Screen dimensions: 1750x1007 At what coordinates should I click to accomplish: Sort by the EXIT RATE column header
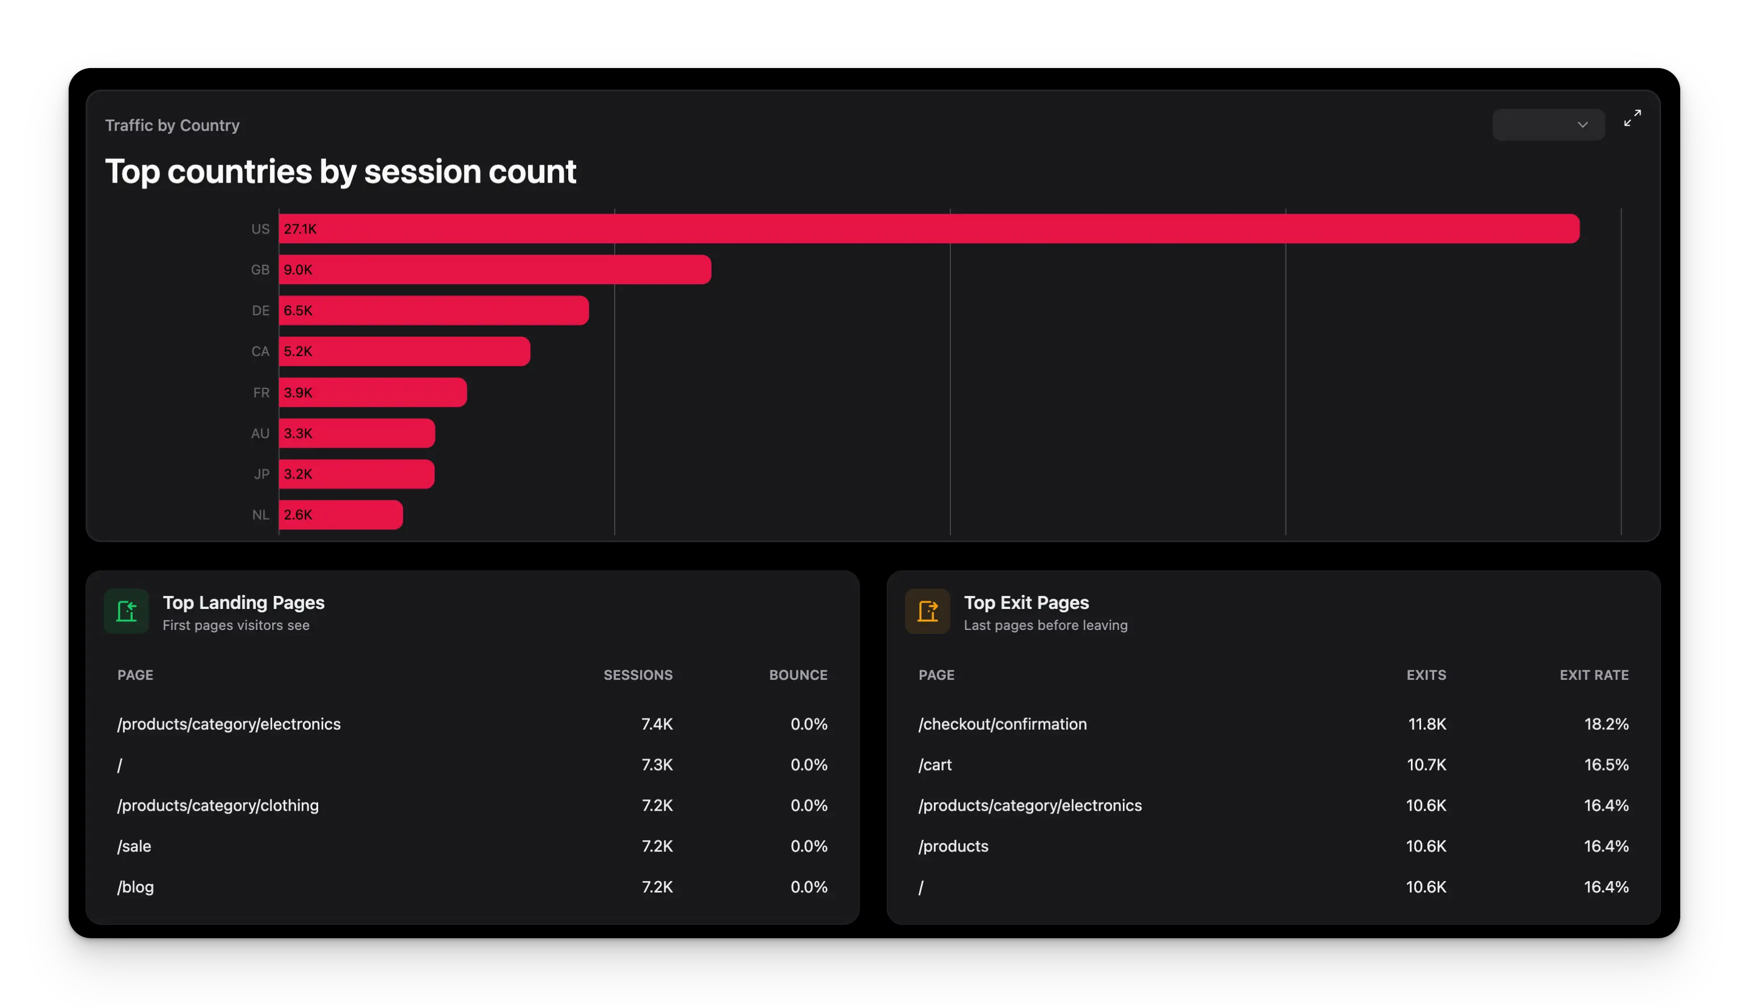[1593, 675]
